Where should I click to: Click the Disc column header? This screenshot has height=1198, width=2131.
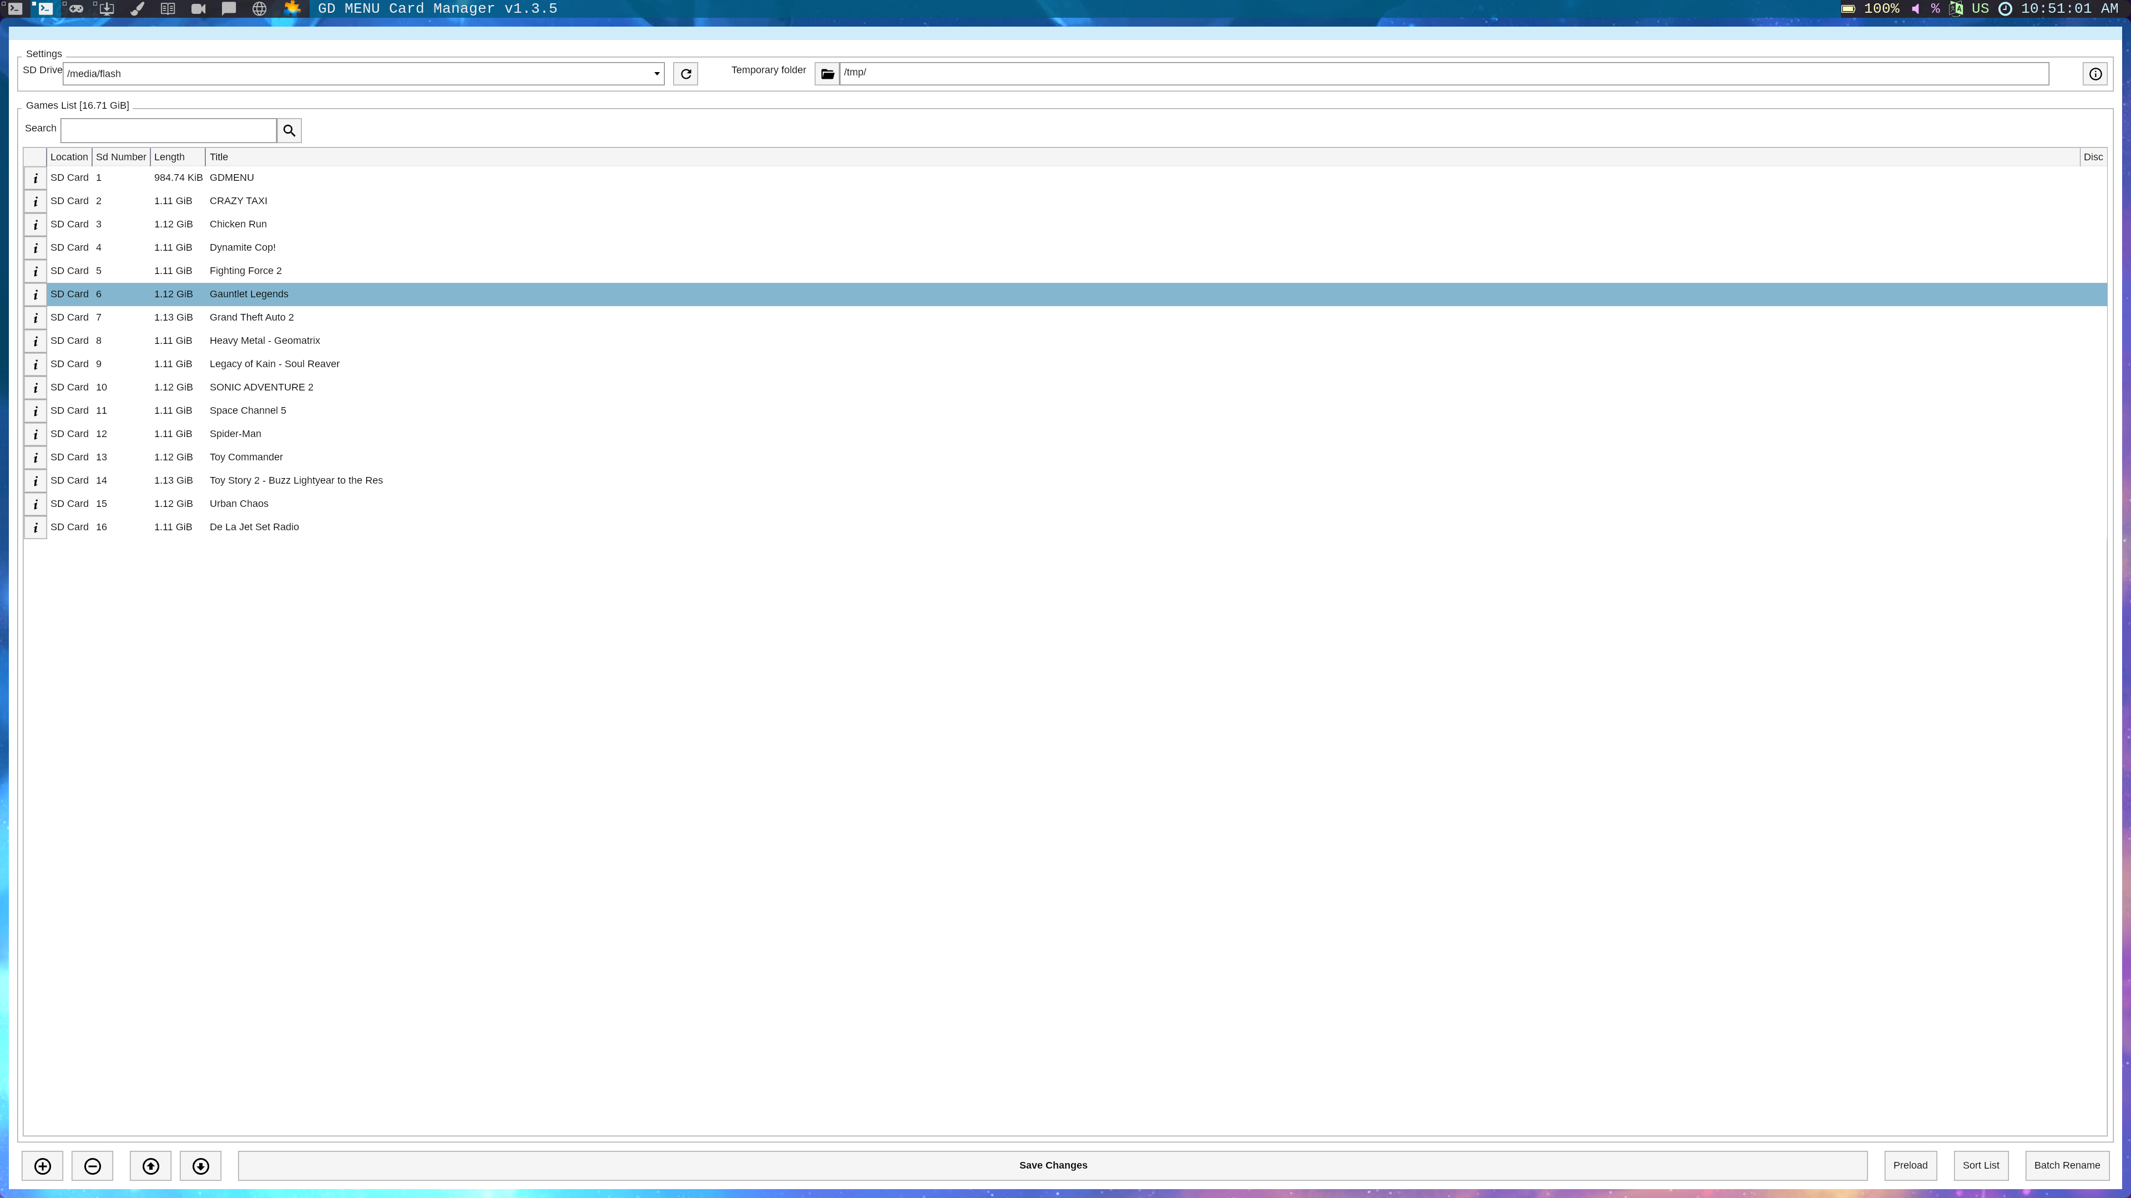click(2093, 157)
